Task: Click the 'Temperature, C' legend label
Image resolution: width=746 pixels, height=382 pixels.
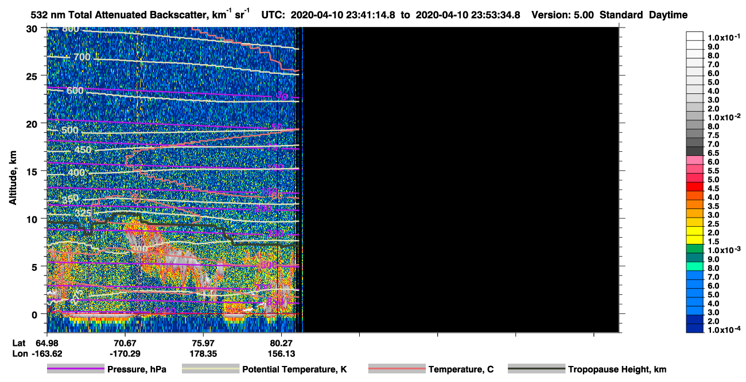Action: tap(461, 370)
